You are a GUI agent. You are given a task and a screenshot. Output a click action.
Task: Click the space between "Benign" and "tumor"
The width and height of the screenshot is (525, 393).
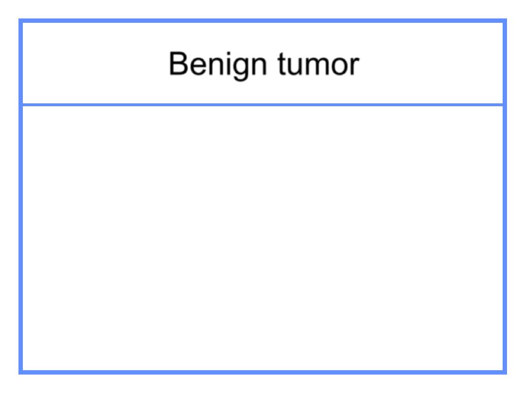click(x=273, y=65)
